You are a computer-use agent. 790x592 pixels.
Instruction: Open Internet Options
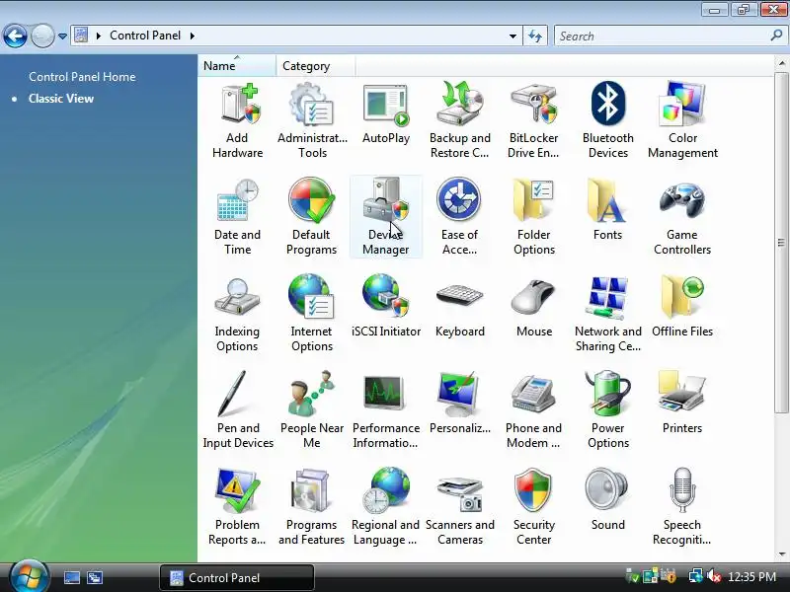pyautogui.click(x=311, y=314)
